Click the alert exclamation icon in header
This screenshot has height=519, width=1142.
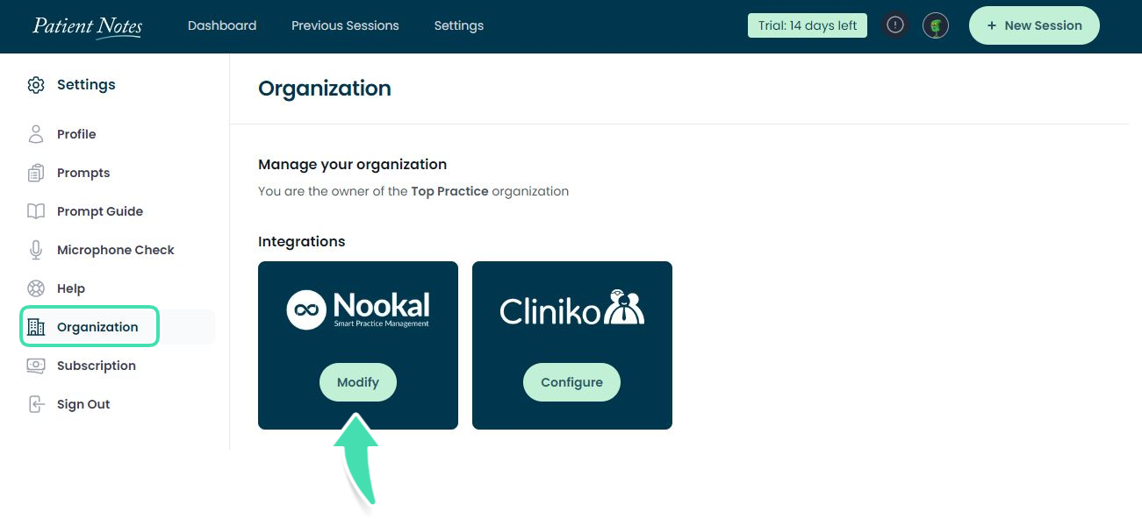894,25
